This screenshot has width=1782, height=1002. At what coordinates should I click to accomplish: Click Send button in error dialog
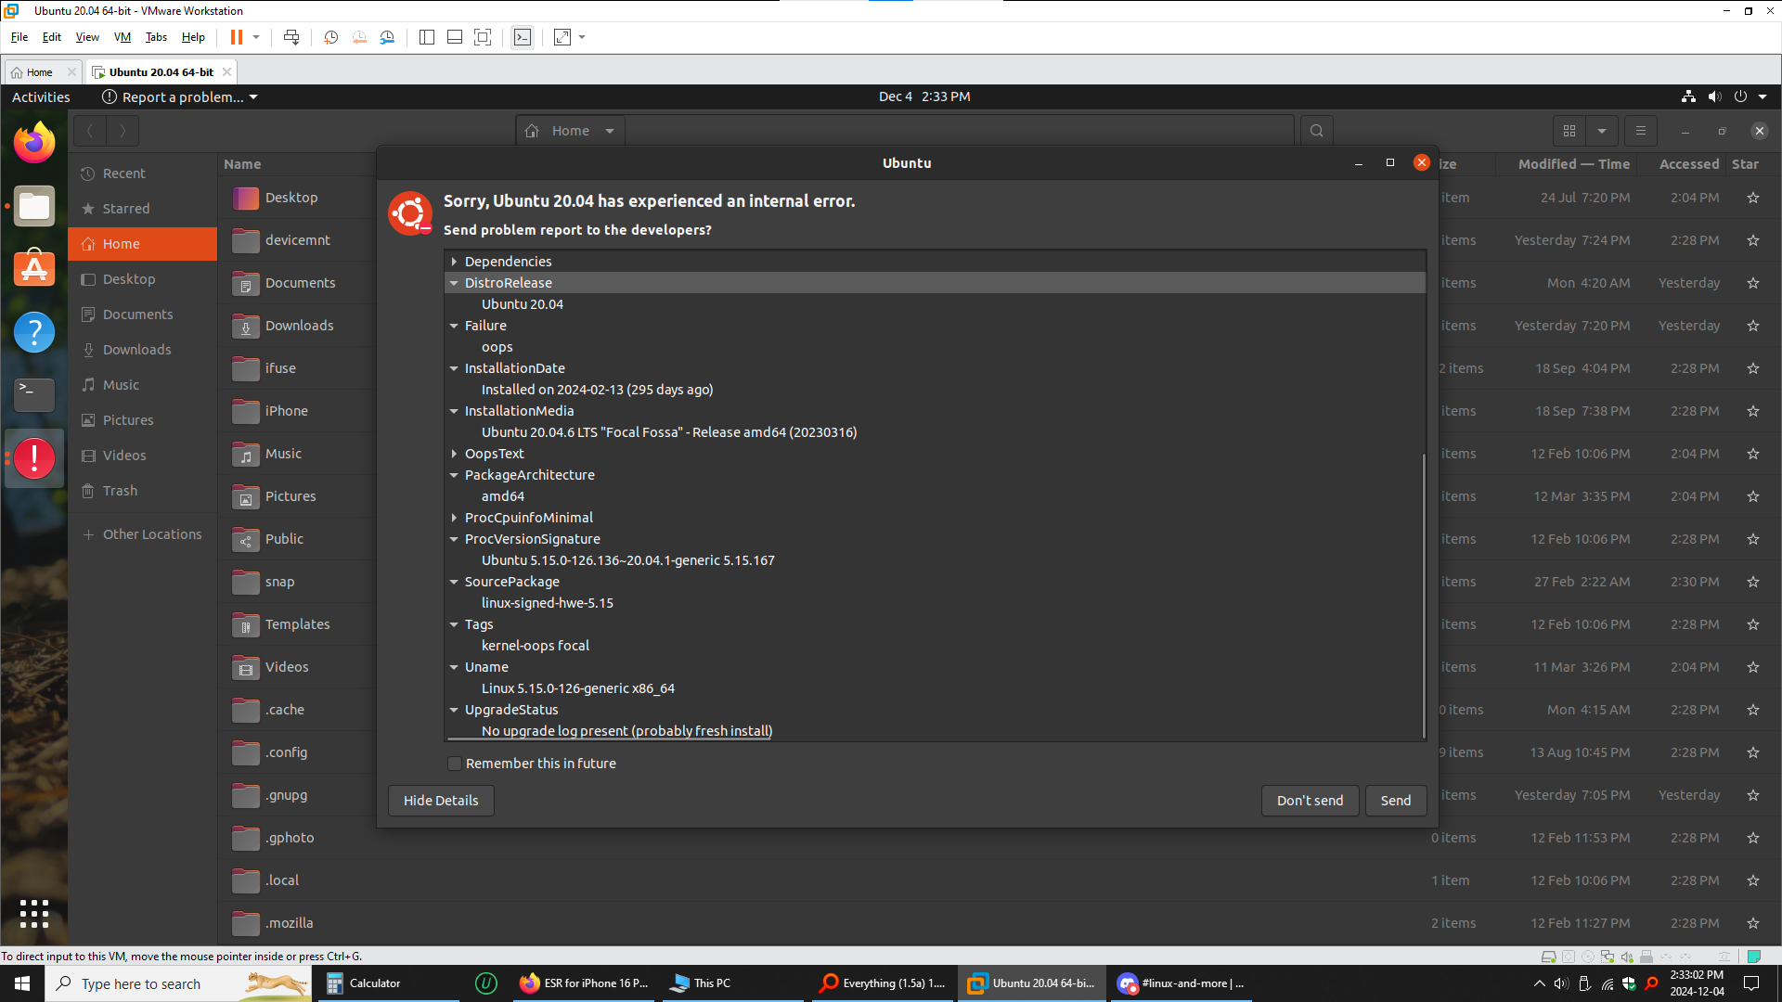pyautogui.click(x=1396, y=801)
